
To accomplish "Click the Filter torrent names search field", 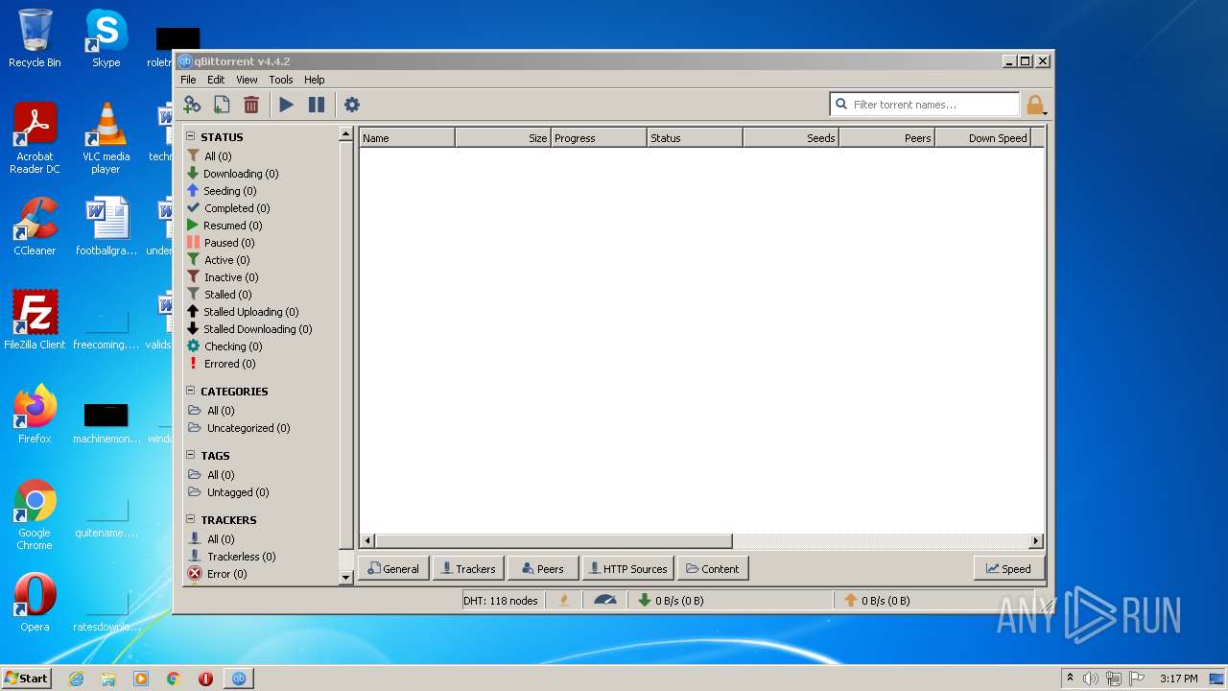I will (925, 105).
